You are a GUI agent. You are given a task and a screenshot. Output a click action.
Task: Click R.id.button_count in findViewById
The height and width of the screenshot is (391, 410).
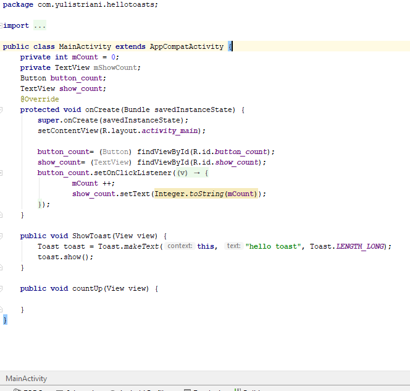tap(230, 152)
